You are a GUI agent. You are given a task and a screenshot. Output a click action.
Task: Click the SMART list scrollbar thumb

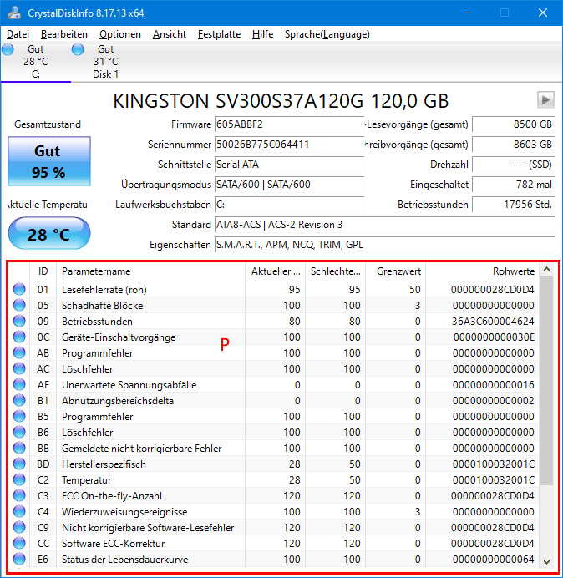coord(547,380)
